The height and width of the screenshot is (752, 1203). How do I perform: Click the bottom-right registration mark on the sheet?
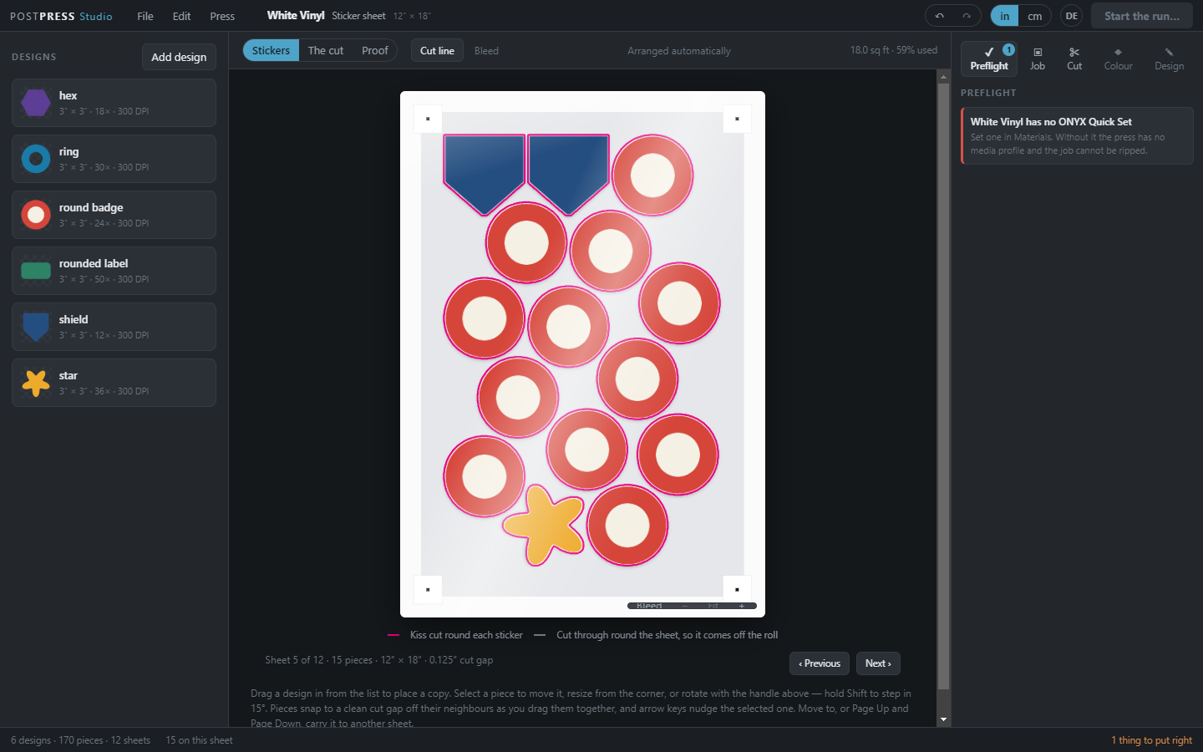737,589
